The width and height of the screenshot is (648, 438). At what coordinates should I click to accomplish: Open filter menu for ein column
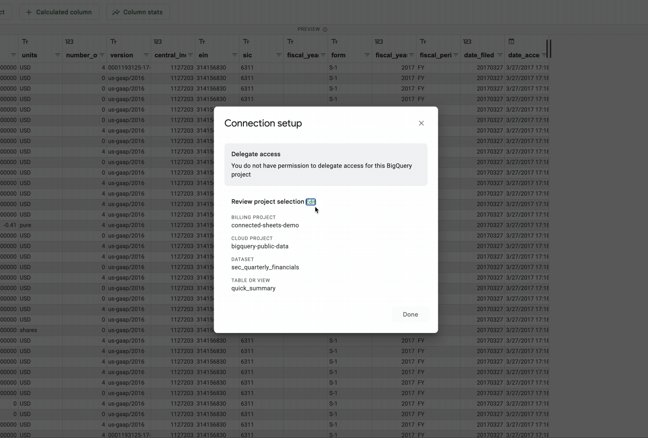tap(235, 55)
